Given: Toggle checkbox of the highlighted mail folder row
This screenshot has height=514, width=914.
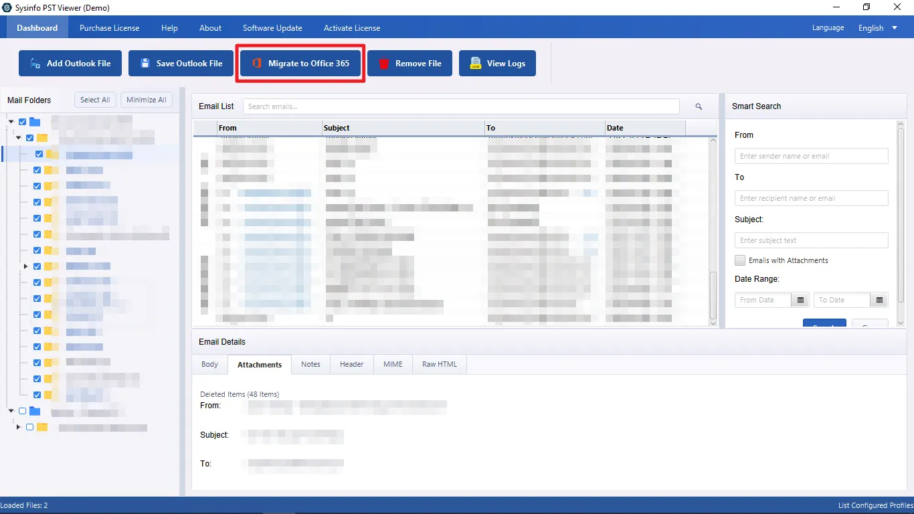Looking at the screenshot, I should [x=39, y=154].
